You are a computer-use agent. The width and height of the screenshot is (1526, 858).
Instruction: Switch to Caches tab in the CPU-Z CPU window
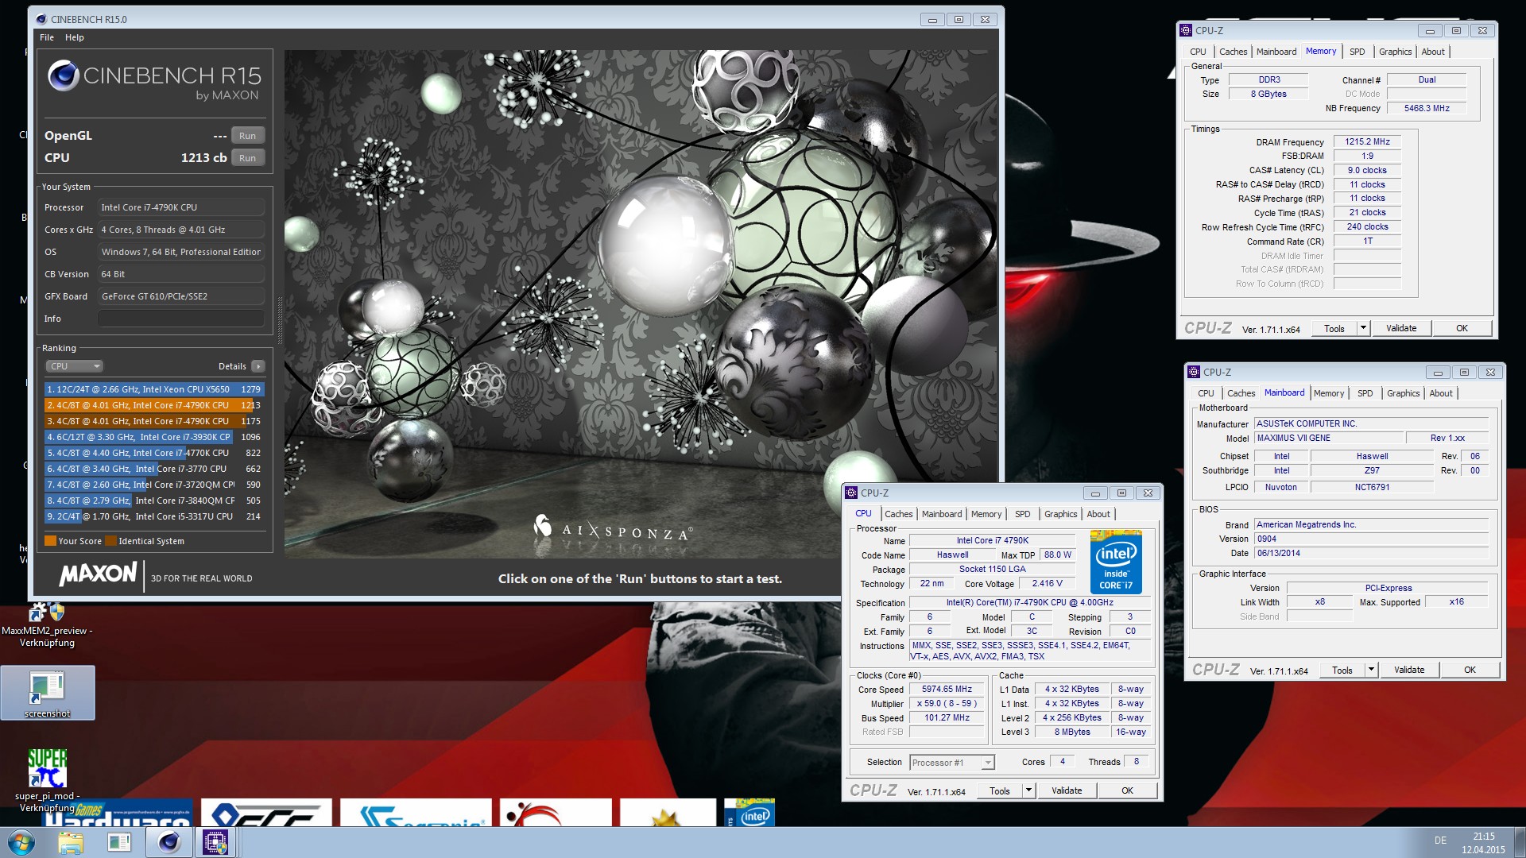[899, 514]
